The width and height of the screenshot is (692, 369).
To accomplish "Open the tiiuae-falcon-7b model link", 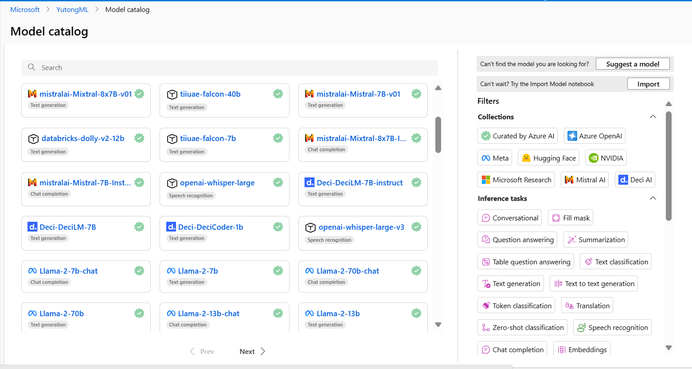I will tap(208, 138).
